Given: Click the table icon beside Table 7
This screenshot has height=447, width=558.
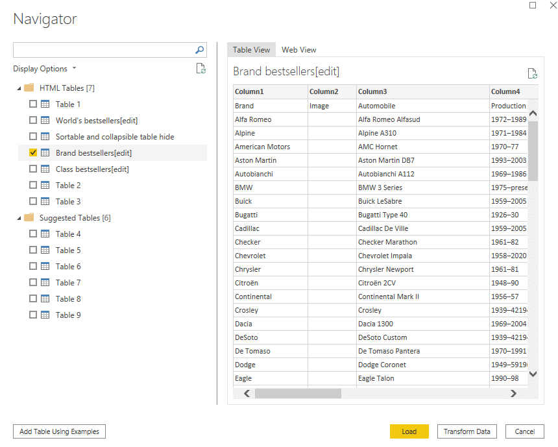Looking at the screenshot, I should [45, 282].
